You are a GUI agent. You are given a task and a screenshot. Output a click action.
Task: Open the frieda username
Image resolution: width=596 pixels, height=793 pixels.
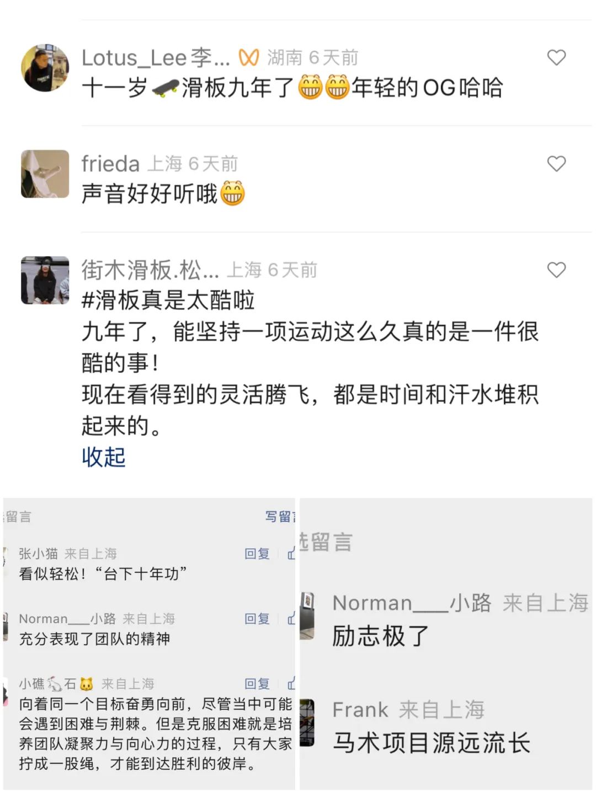[x=110, y=164]
